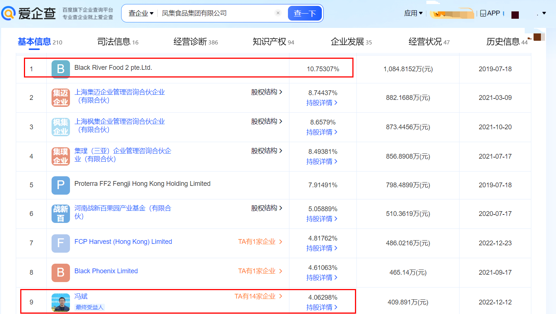556x314 pixels.
Task: Click the 爱企查 logo icon
Action: (x=9, y=13)
